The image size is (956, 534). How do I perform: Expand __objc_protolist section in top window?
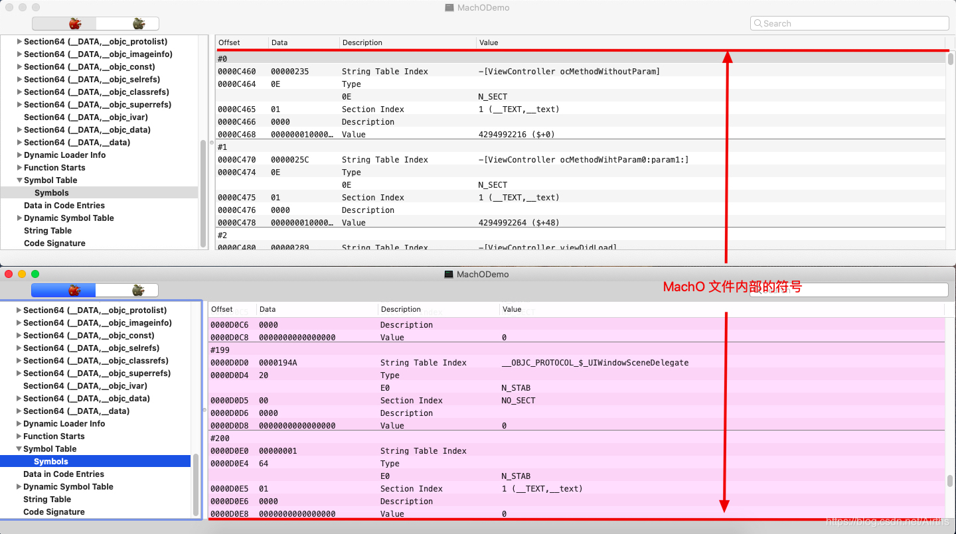click(x=19, y=42)
